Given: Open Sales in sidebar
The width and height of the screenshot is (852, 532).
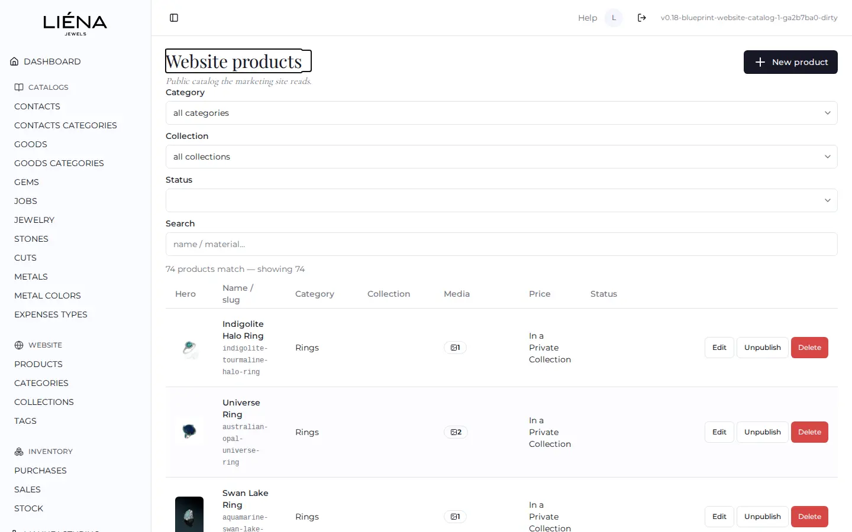Looking at the screenshot, I should click(x=27, y=489).
